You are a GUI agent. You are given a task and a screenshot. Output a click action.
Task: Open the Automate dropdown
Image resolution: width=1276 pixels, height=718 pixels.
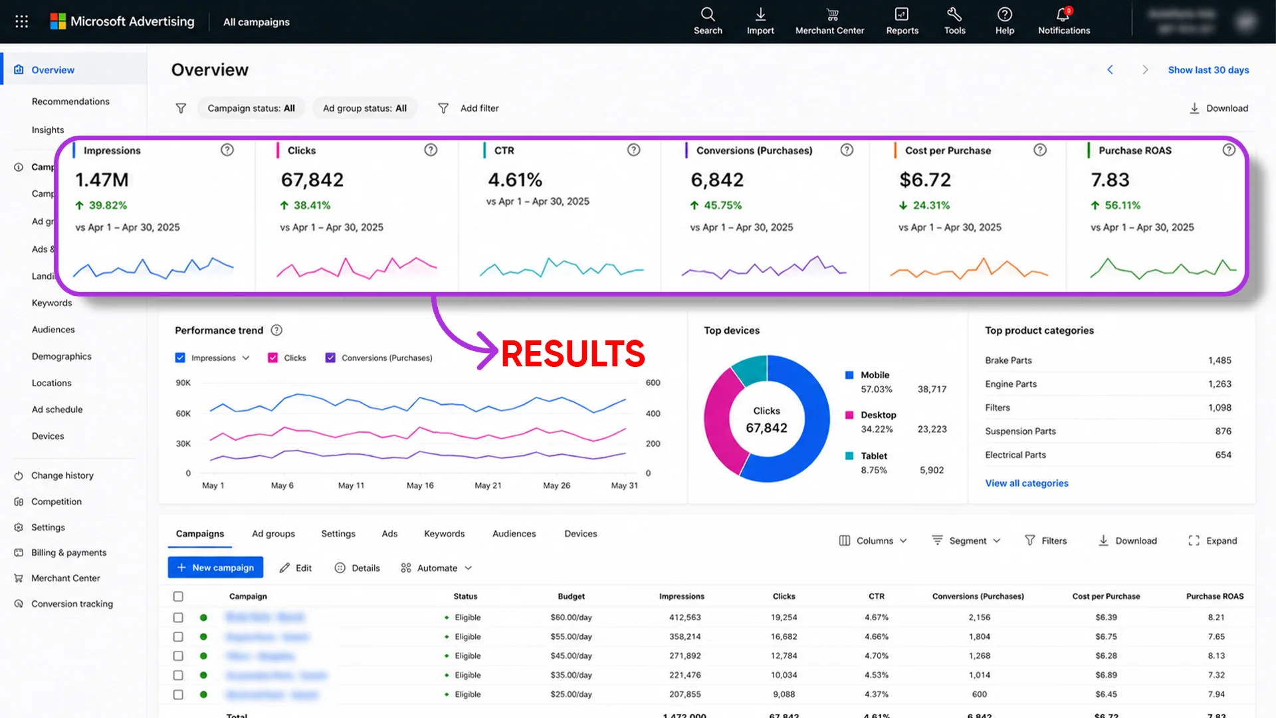[x=436, y=568]
